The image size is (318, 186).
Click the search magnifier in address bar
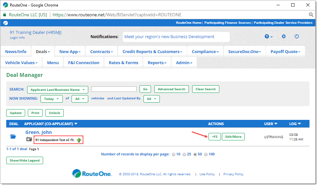coord(311,15)
